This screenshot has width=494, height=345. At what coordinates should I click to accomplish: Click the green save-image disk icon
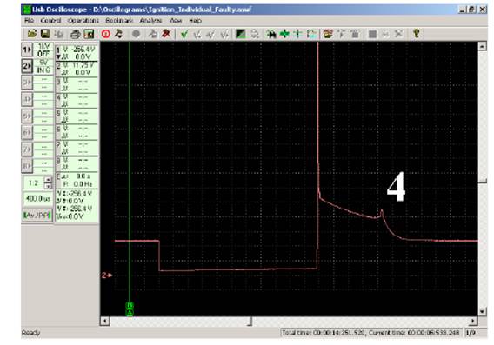tap(90, 34)
